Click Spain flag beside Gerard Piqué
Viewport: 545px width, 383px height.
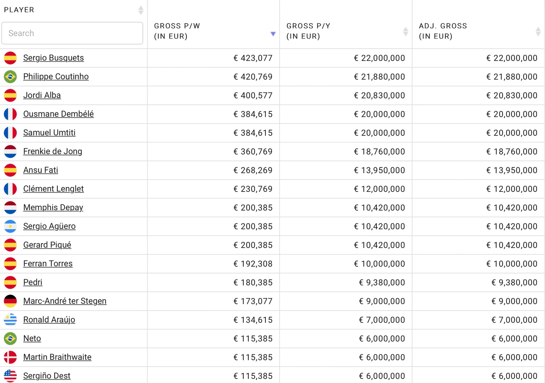(10, 245)
